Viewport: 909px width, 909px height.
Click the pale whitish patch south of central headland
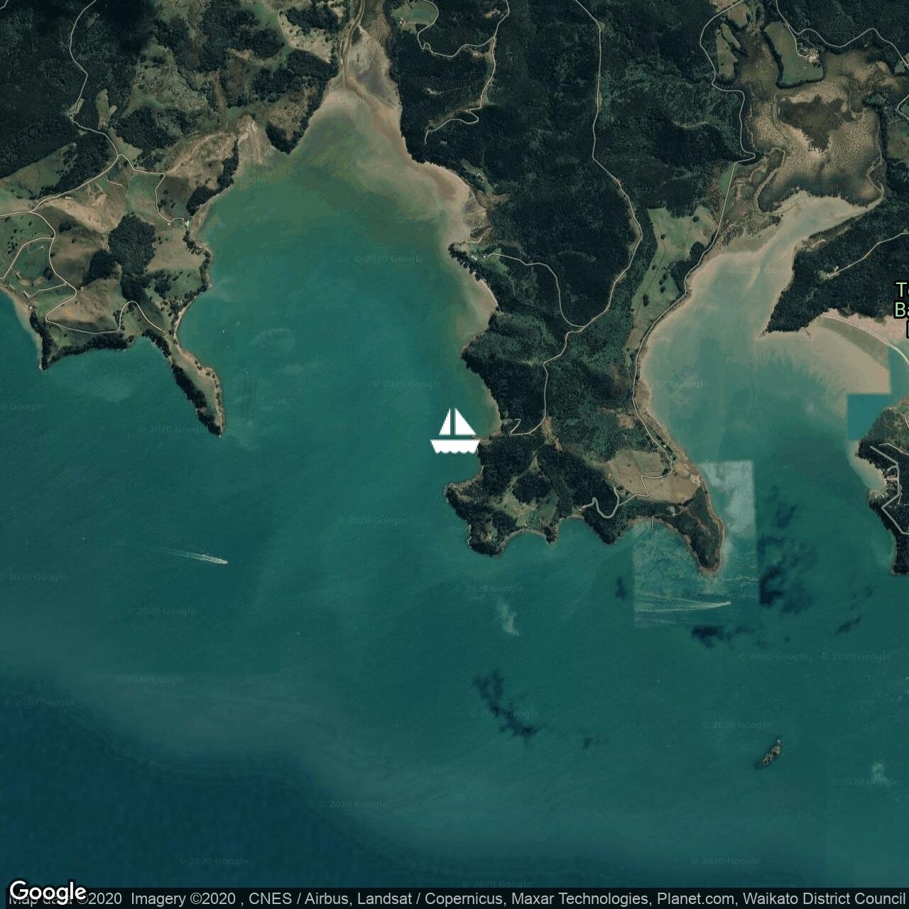[508, 616]
